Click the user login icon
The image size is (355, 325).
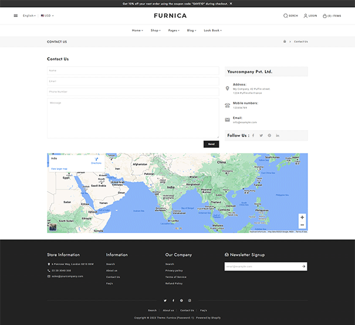306,16
